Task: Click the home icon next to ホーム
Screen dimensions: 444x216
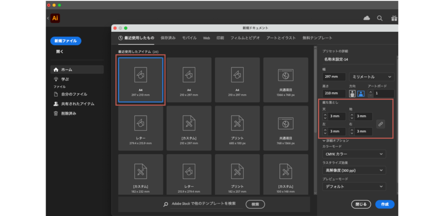Action: click(56, 70)
